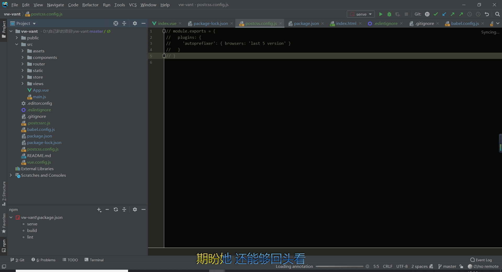The image size is (502, 272).
Task: Expand Scratches and Consoles node
Action: [11, 175]
